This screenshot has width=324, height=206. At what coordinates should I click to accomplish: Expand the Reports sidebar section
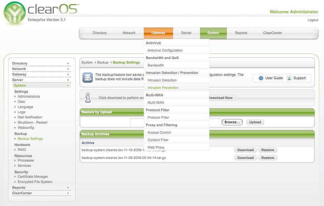coord(41,187)
